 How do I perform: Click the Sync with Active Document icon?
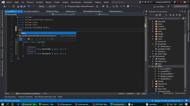[x=171, y=15]
